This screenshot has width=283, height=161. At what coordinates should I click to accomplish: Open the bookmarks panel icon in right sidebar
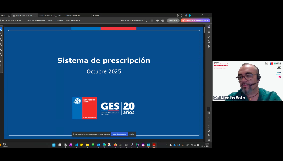point(209,37)
